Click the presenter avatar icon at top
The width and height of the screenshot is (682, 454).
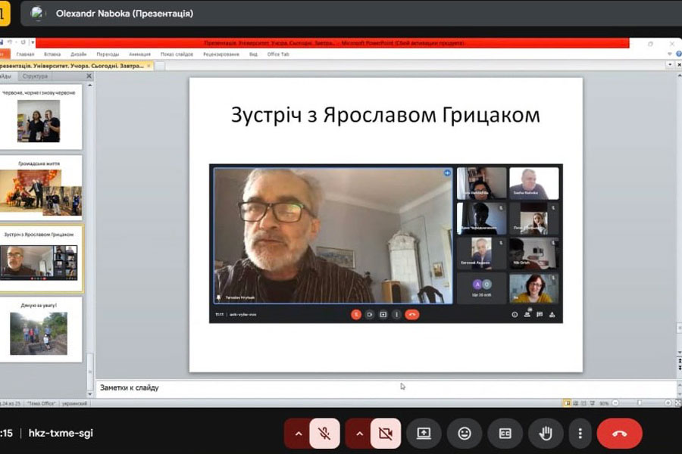(x=37, y=13)
